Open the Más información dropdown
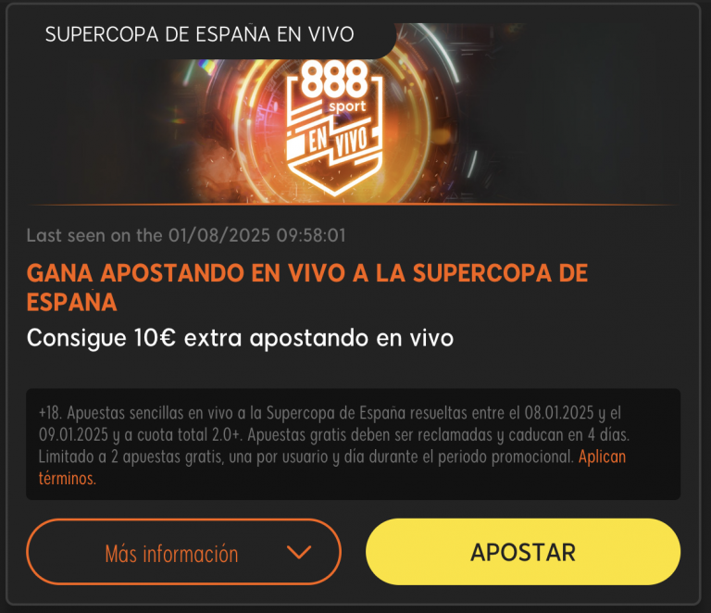The image size is (711, 613). tap(183, 551)
